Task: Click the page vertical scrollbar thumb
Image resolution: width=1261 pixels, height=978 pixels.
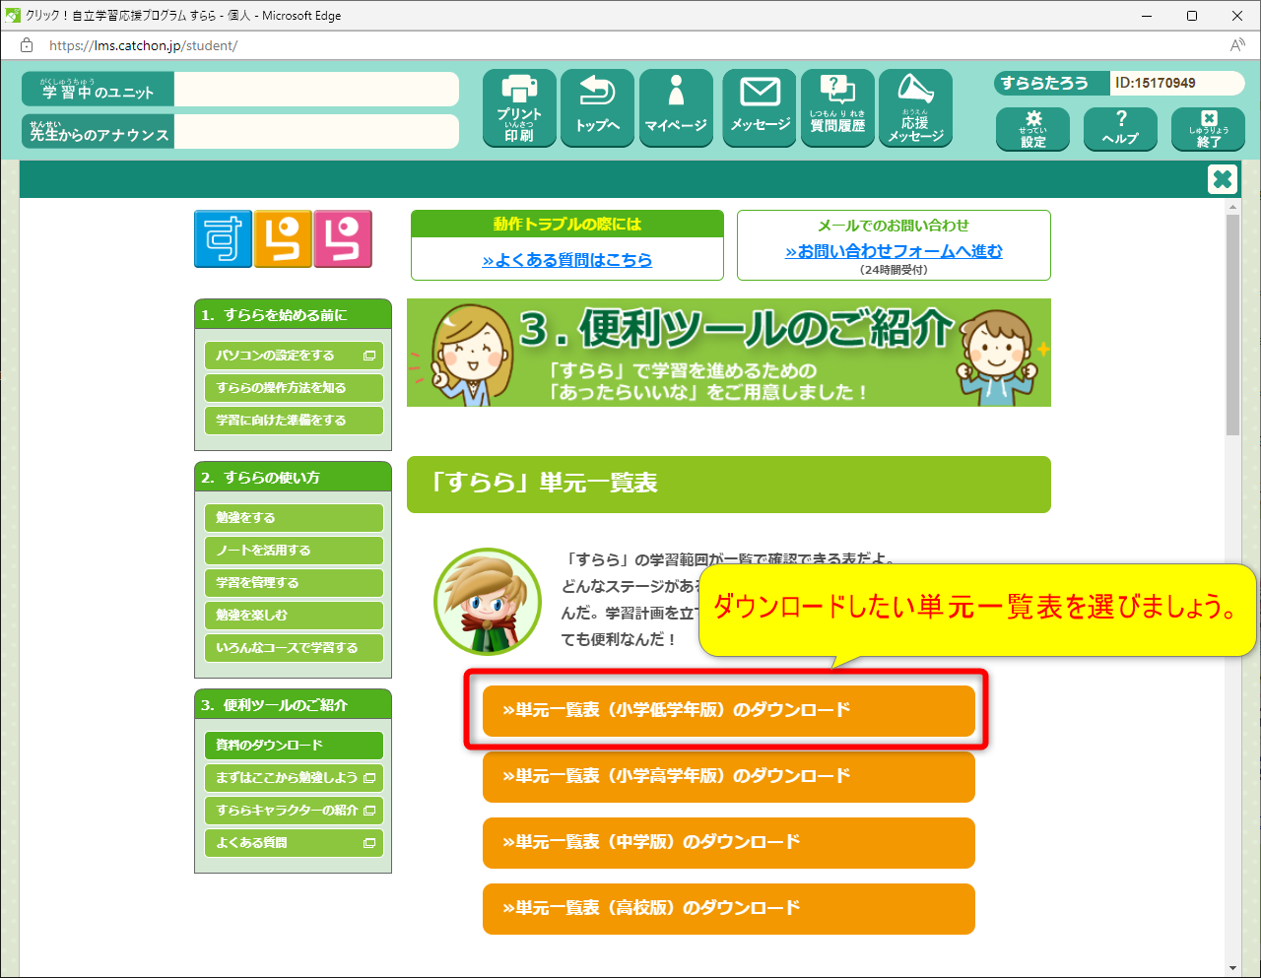Action: 1232,325
